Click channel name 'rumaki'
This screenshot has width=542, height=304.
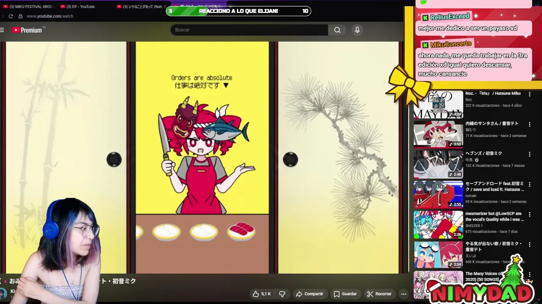coord(471,195)
